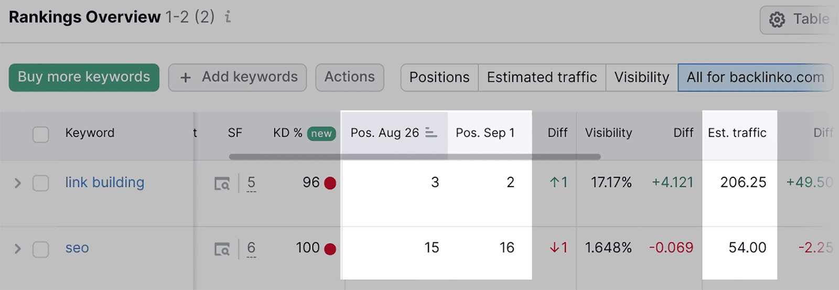This screenshot has height=290, width=839.
Task: Expand the link building row
Action: click(x=18, y=183)
